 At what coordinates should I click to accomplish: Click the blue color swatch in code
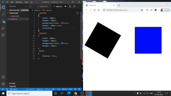[62, 43]
